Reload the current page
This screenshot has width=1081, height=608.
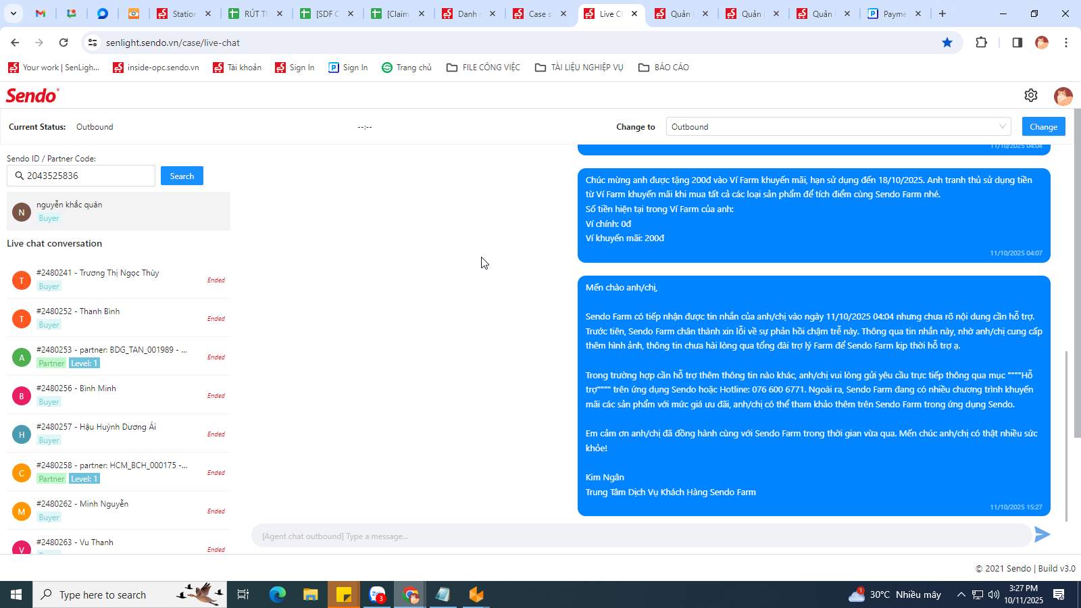coord(64,43)
